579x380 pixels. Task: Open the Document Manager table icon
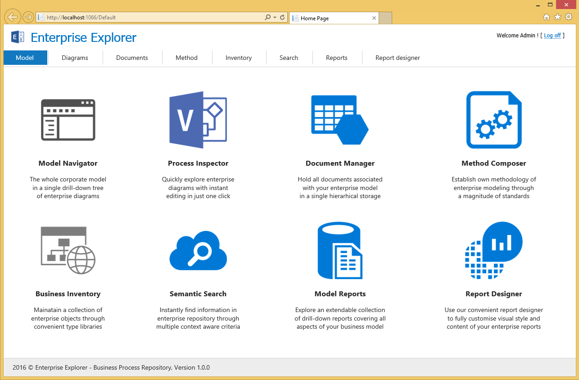(x=340, y=120)
